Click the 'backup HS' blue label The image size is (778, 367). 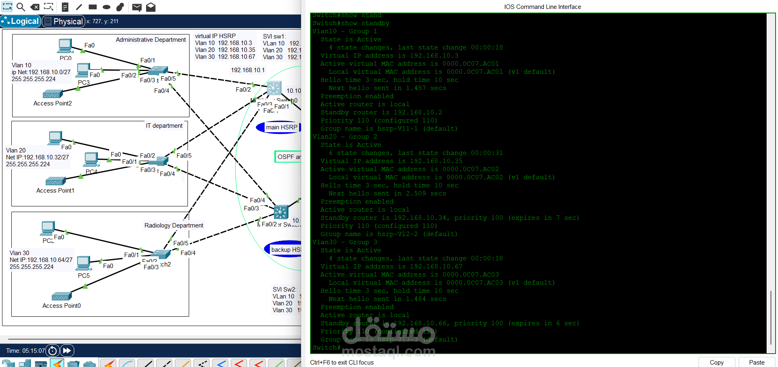(283, 249)
